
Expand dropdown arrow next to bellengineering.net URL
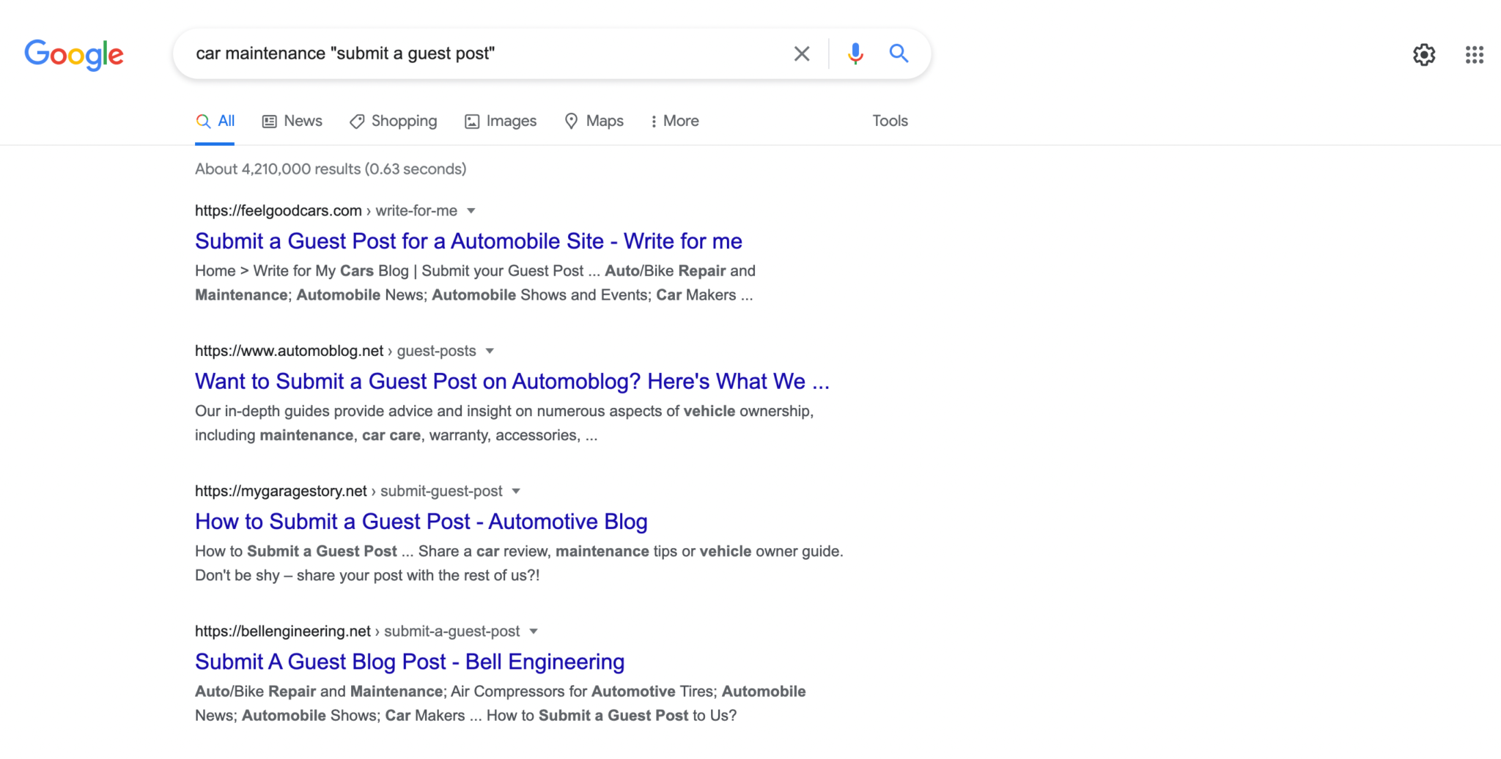pos(534,631)
